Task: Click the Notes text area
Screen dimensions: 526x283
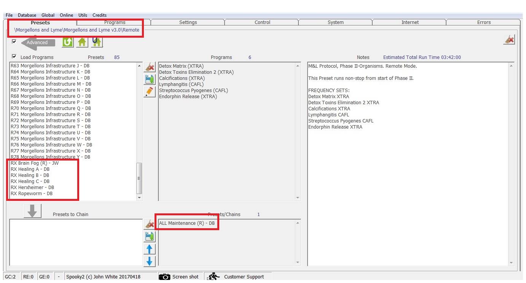Action: (x=408, y=164)
